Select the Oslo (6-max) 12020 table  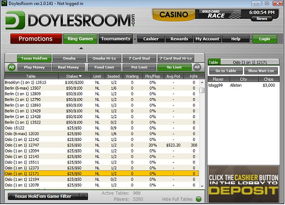(102, 134)
